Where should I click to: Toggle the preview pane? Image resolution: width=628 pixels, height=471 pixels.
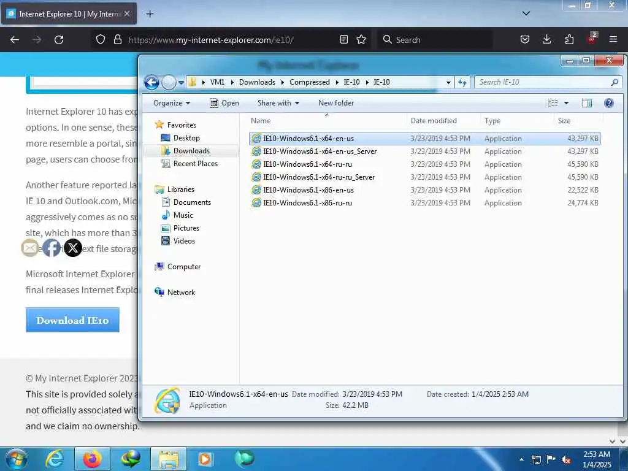click(x=587, y=103)
